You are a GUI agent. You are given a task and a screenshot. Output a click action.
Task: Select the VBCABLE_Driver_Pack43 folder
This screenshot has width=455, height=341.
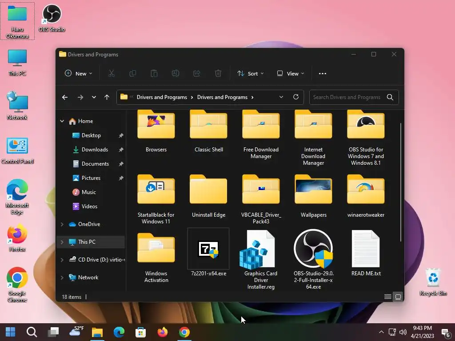click(x=261, y=199)
